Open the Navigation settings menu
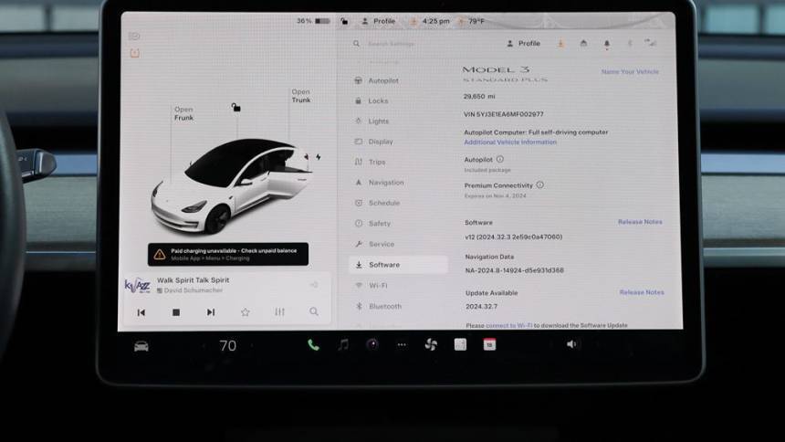The height and width of the screenshot is (442, 785). (x=379, y=183)
